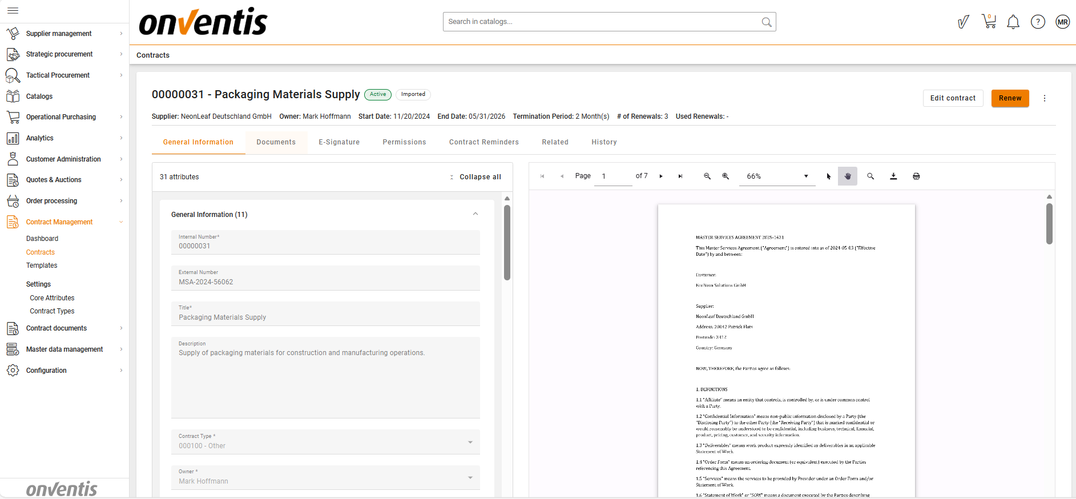Choose the arrow selection tool in the viewer
The width and height of the screenshot is (1076, 499).
[x=829, y=176]
